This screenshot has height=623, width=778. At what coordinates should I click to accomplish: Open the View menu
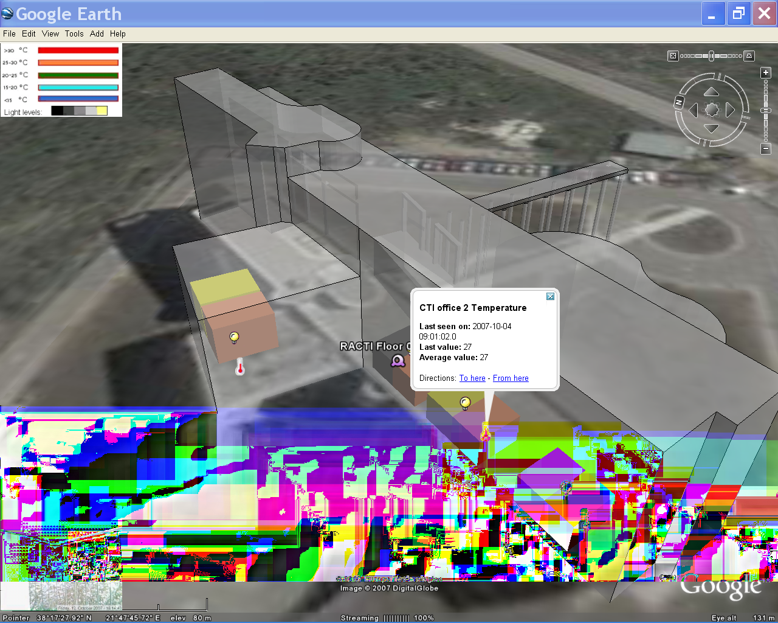tap(50, 34)
